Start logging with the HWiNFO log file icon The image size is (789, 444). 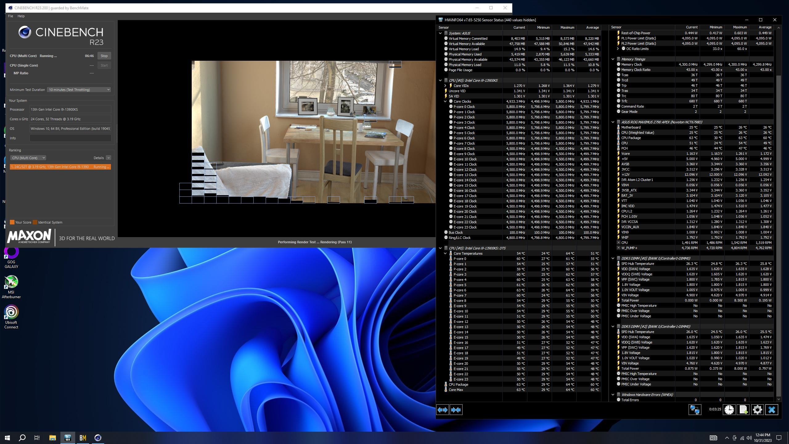pyautogui.click(x=743, y=410)
